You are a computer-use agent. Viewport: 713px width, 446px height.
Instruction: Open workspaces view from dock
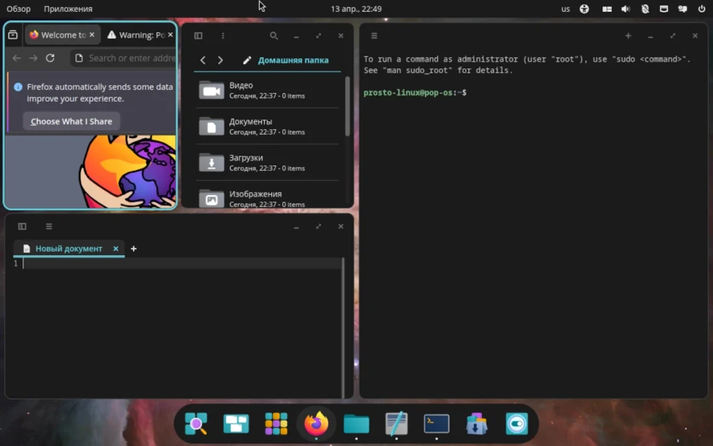point(236,424)
